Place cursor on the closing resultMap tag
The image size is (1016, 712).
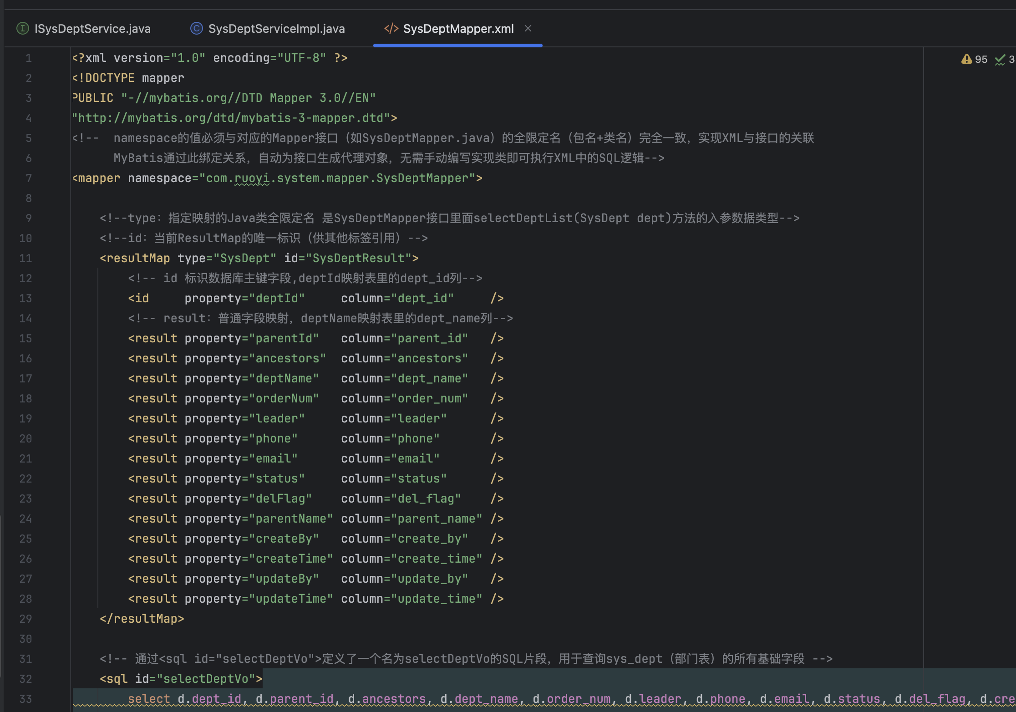142,619
